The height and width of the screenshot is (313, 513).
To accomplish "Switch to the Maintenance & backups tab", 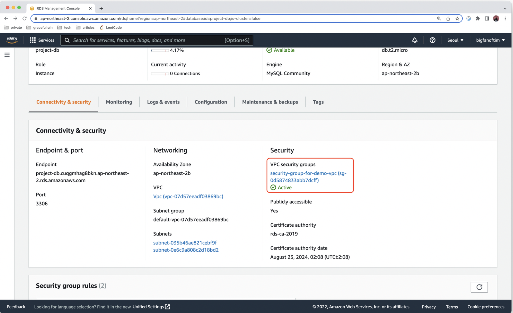I will [270, 102].
